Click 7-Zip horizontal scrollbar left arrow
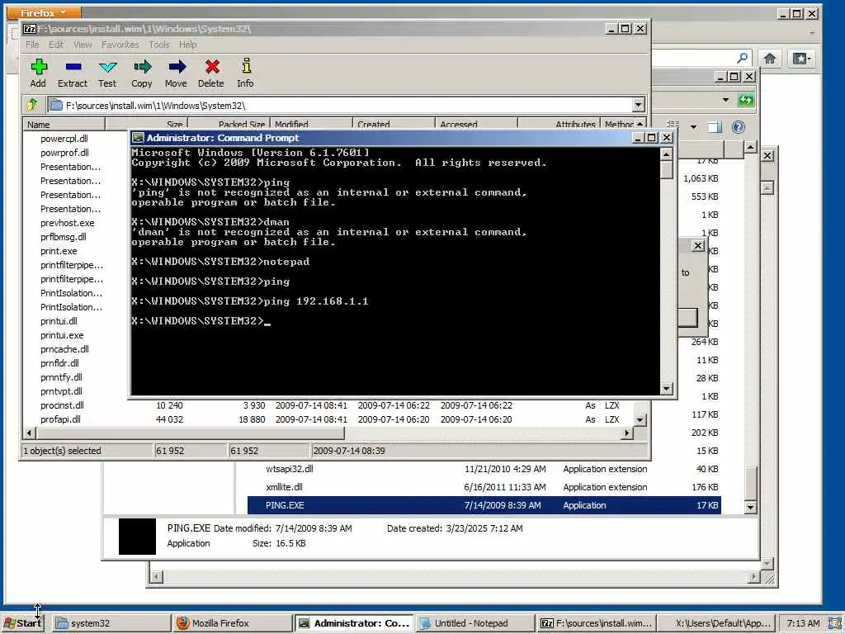The height and width of the screenshot is (634, 845). point(30,433)
